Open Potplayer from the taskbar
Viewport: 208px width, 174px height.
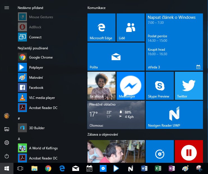[116, 168]
